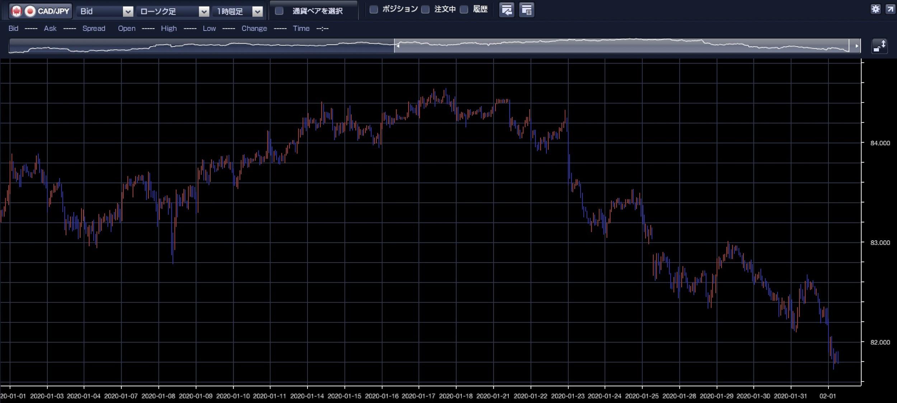897x403 pixels.
Task: Open the 1時間足 timeframe dropdown
Action: (238, 11)
